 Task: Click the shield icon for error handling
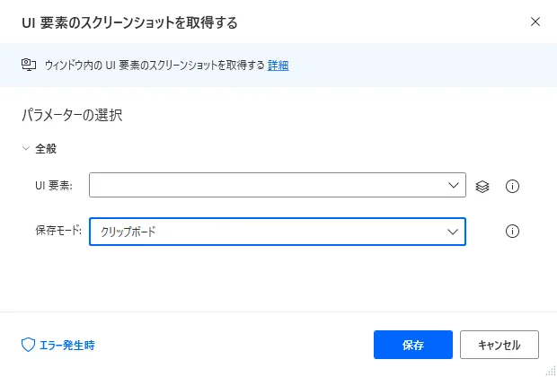click(28, 345)
